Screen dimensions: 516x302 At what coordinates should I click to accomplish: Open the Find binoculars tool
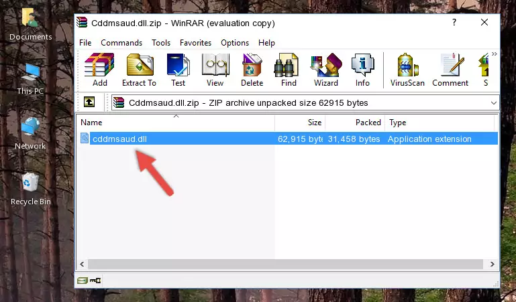coord(289,70)
